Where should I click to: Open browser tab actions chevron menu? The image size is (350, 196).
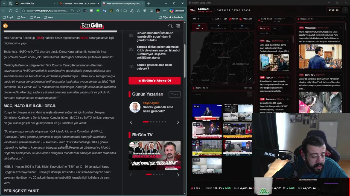coord(4,4)
